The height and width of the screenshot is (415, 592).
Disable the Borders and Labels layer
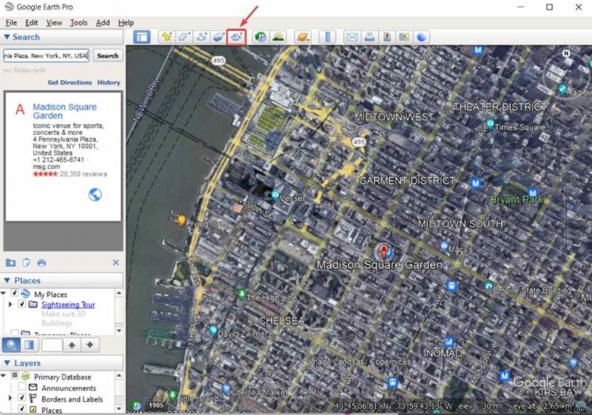pos(22,398)
